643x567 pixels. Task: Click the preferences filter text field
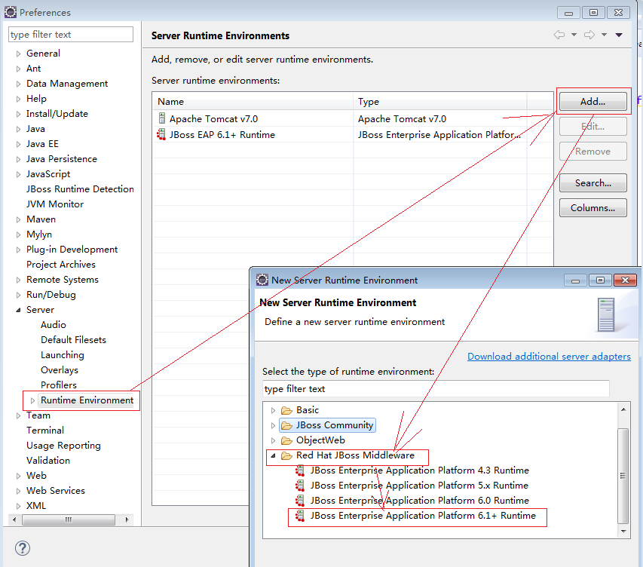click(x=71, y=35)
